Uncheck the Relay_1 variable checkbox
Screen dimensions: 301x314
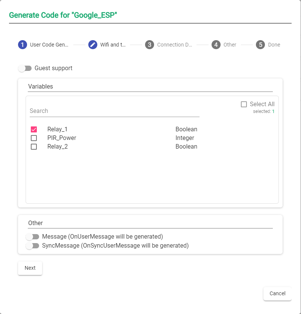pyautogui.click(x=34, y=129)
